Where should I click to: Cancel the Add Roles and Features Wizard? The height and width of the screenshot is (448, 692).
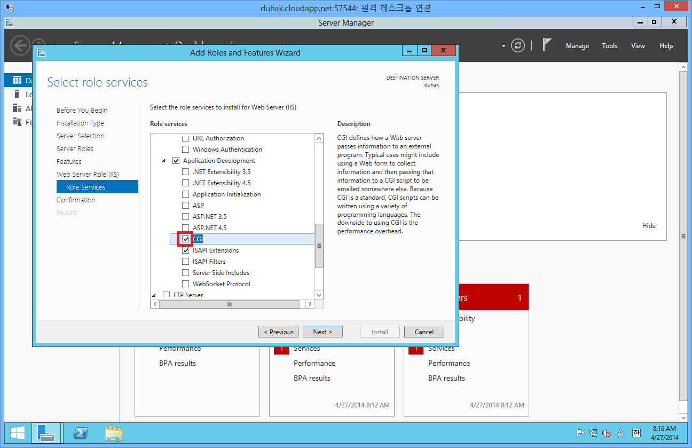[x=424, y=332]
